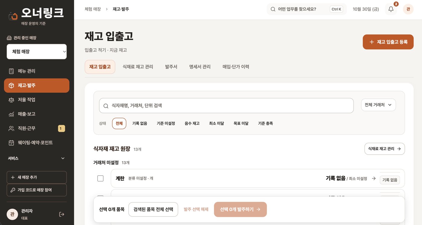This screenshot has height=225, width=422.
Task: Switch to 식재료 재고 관리 tab
Action: point(138,67)
